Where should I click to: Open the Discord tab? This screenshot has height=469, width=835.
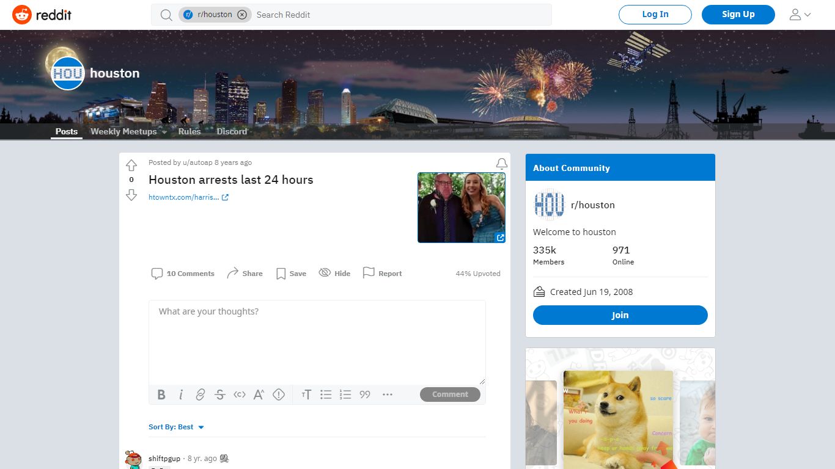pyautogui.click(x=232, y=131)
